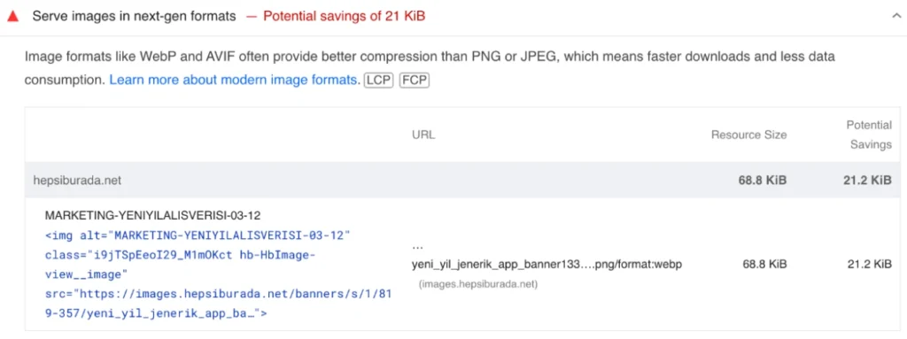Viewport: 907px width, 339px height.
Task: Click the Potential savings of 21 KiB text
Action: [345, 16]
